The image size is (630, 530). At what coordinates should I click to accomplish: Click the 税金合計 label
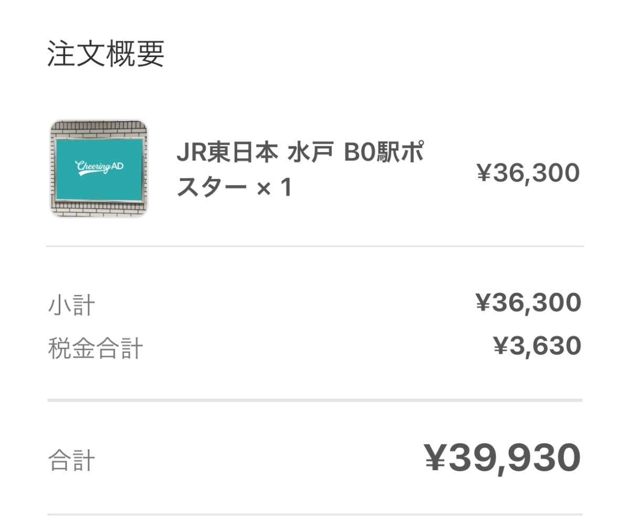(x=95, y=349)
